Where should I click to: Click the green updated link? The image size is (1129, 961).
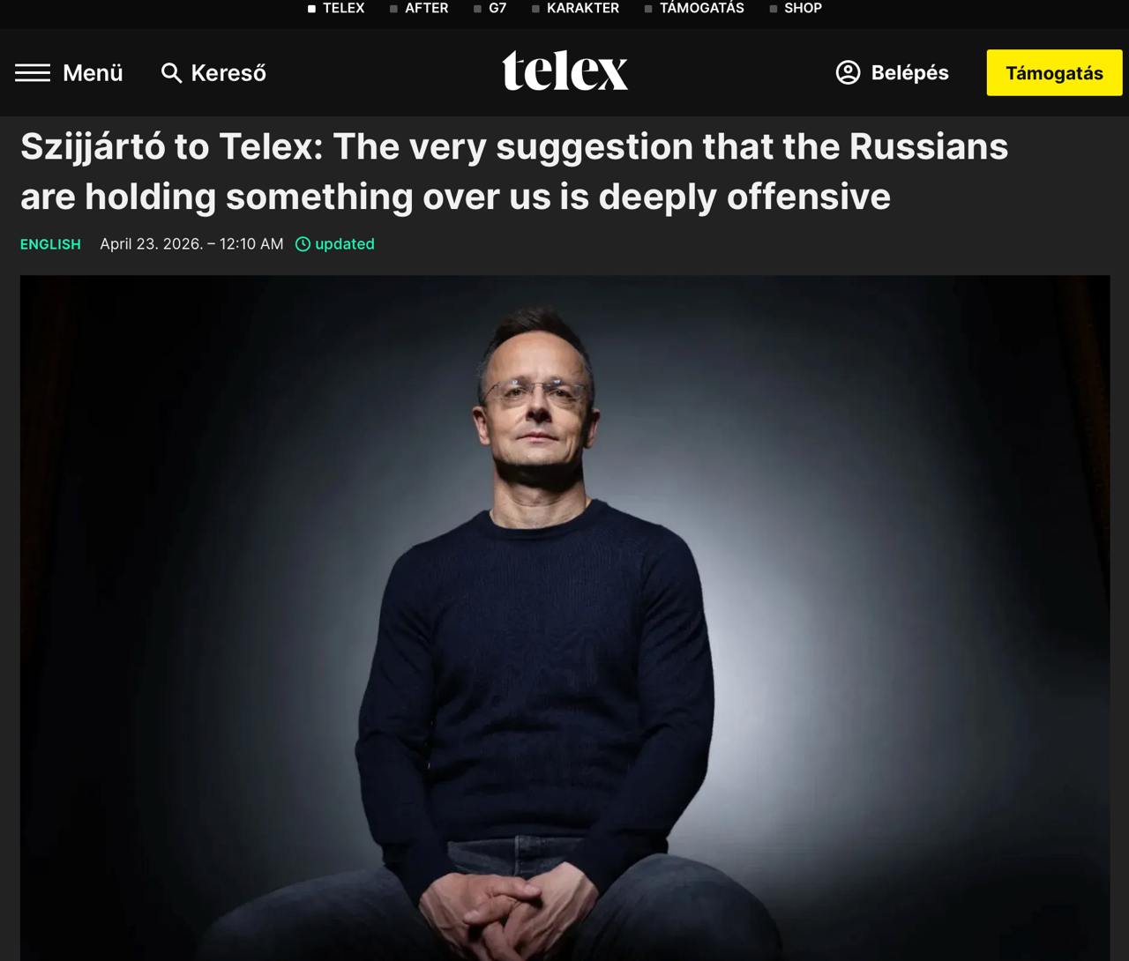coord(345,244)
